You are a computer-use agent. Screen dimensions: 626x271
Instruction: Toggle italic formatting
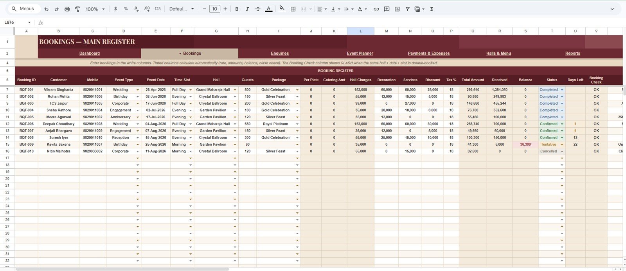tap(247, 9)
